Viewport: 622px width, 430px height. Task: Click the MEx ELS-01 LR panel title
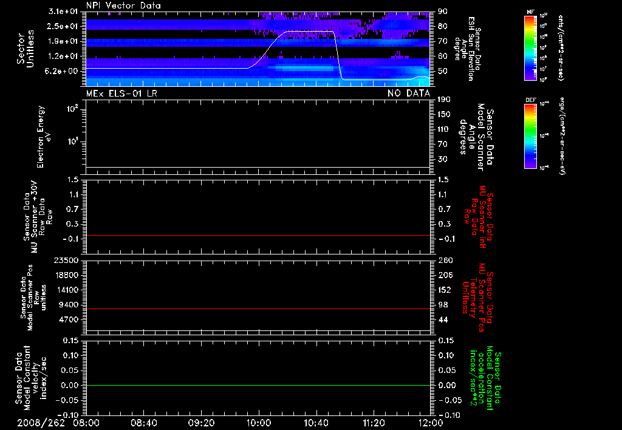(121, 93)
